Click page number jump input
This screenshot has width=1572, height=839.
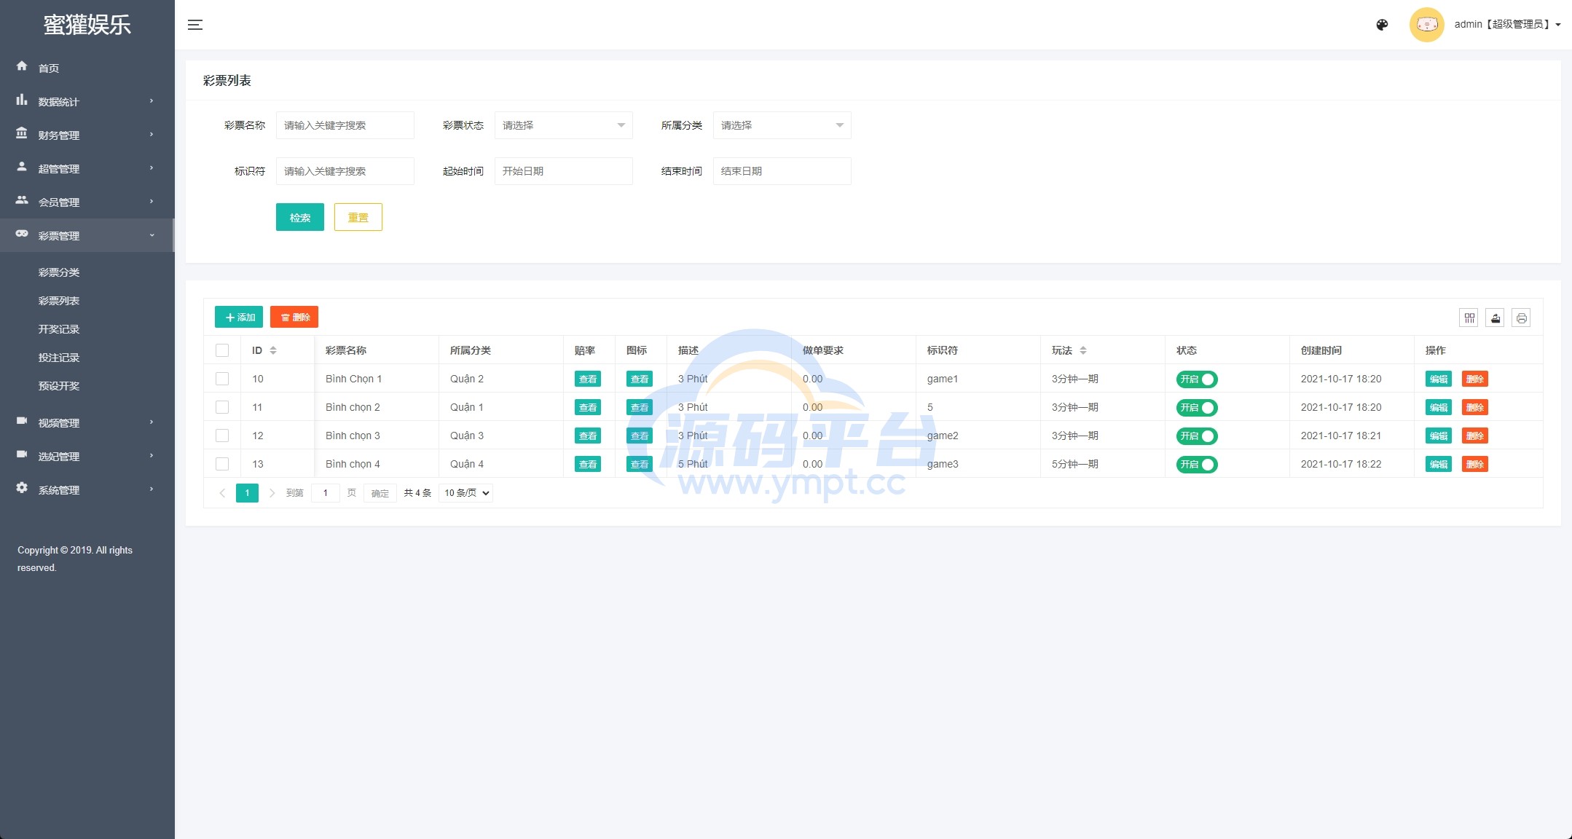(326, 493)
